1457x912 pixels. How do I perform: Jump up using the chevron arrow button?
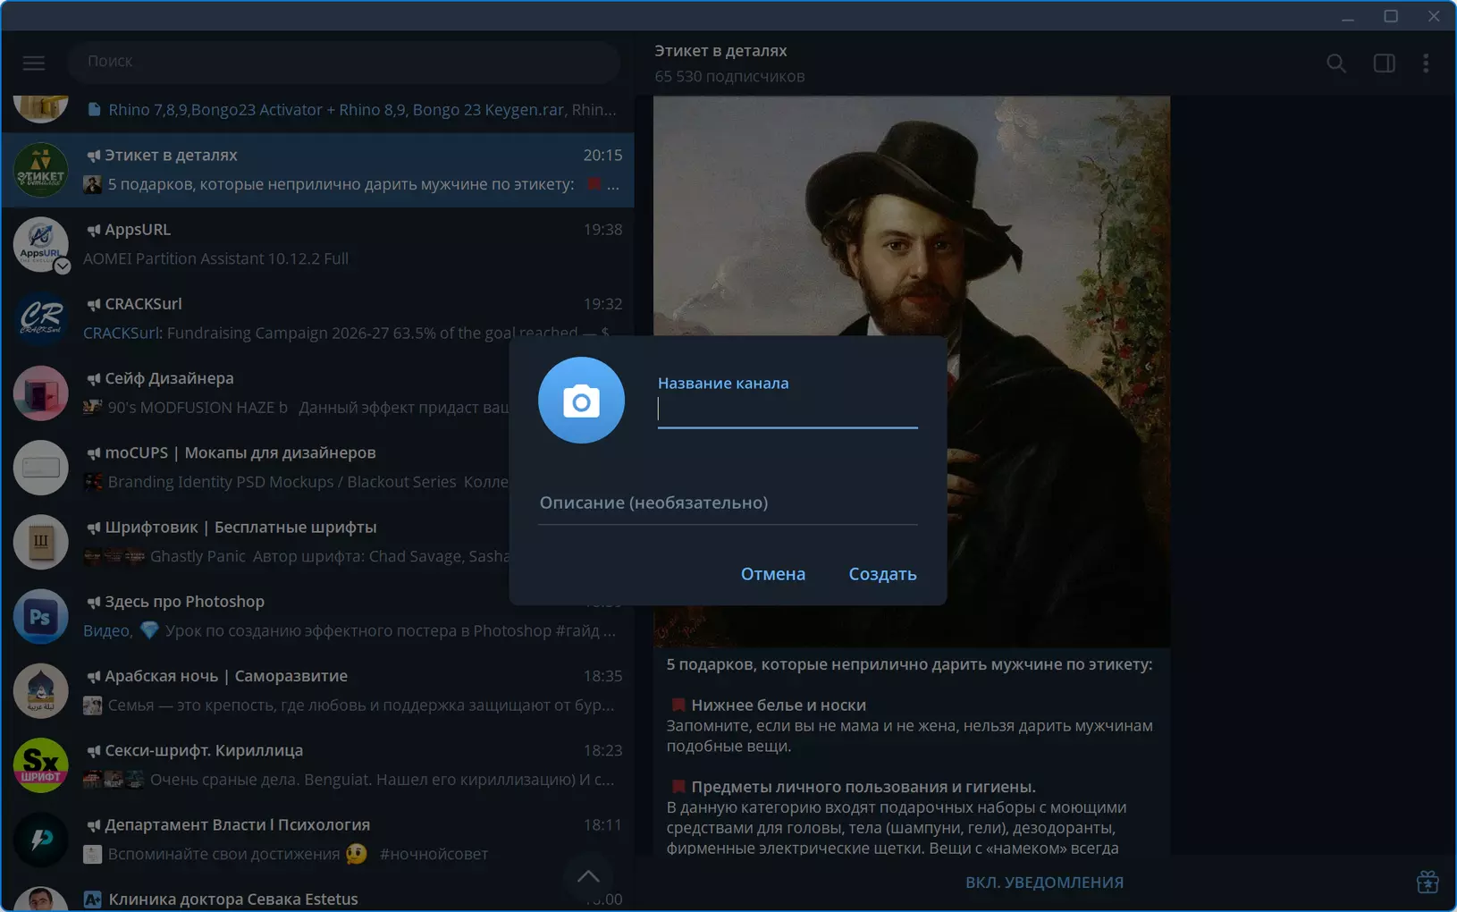pos(588,877)
